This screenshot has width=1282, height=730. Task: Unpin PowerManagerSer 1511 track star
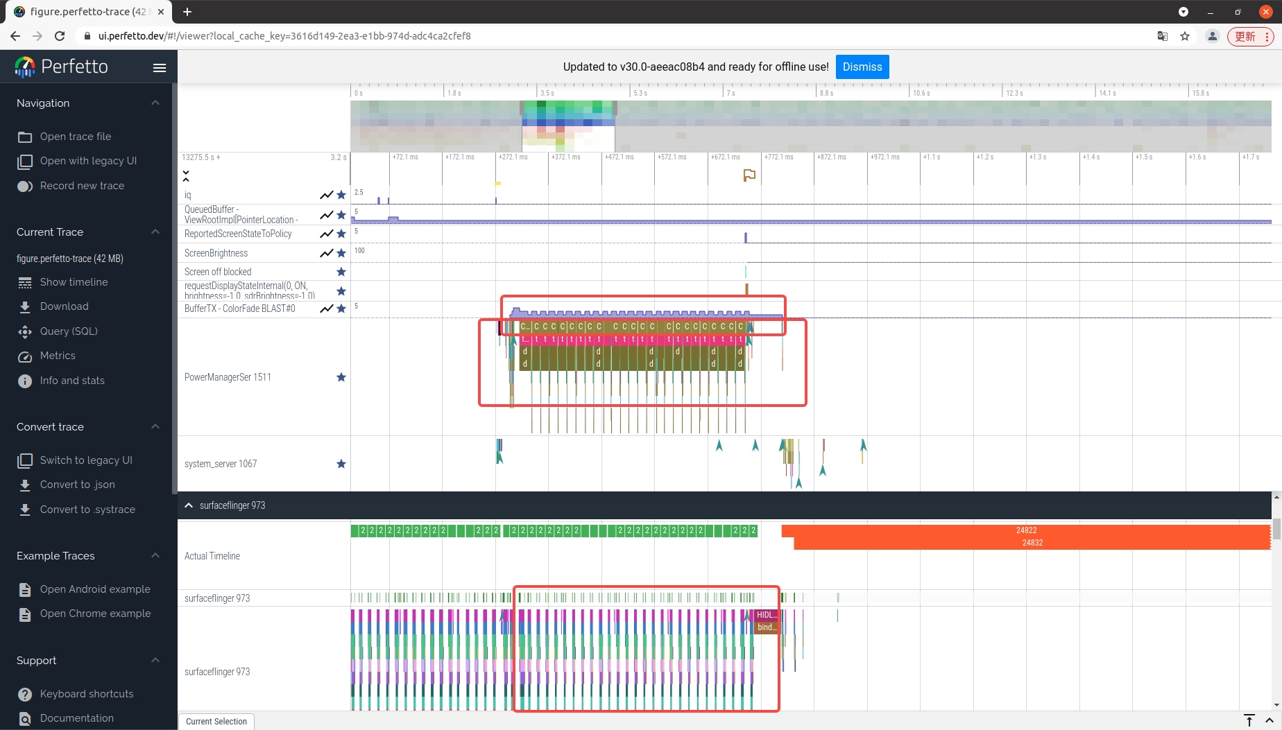(341, 377)
